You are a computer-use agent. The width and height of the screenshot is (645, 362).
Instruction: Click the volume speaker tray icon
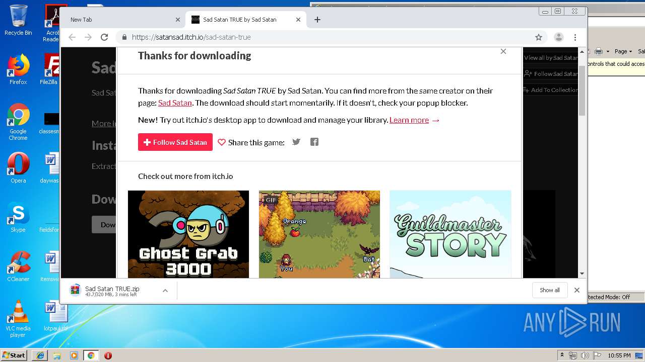coord(585,355)
